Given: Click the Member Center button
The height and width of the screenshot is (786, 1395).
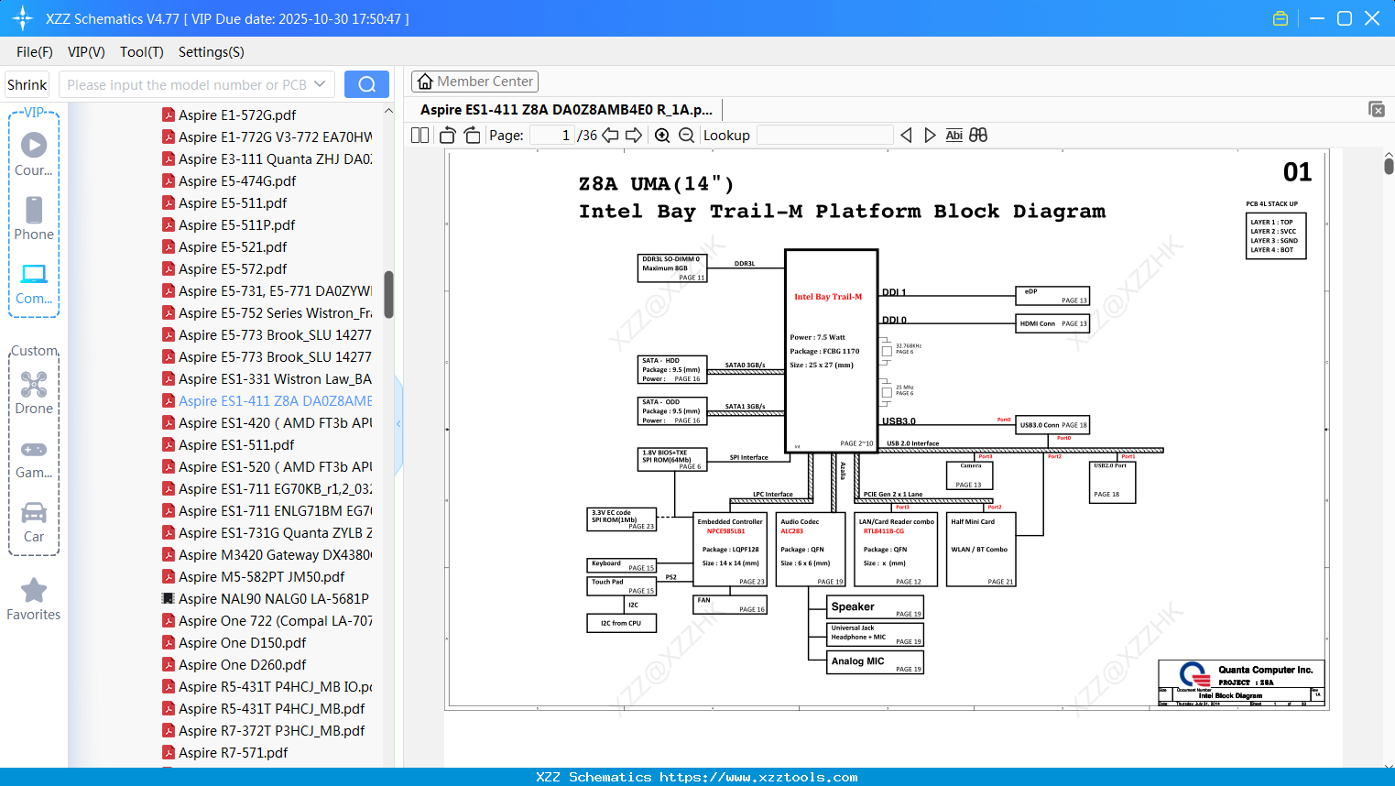Looking at the screenshot, I should click(474, 82).
